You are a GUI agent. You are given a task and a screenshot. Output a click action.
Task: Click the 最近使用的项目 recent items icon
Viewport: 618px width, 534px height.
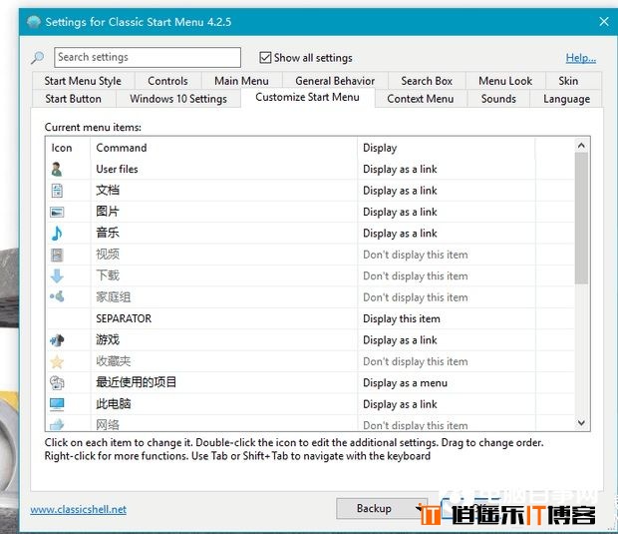click(57, 382)
